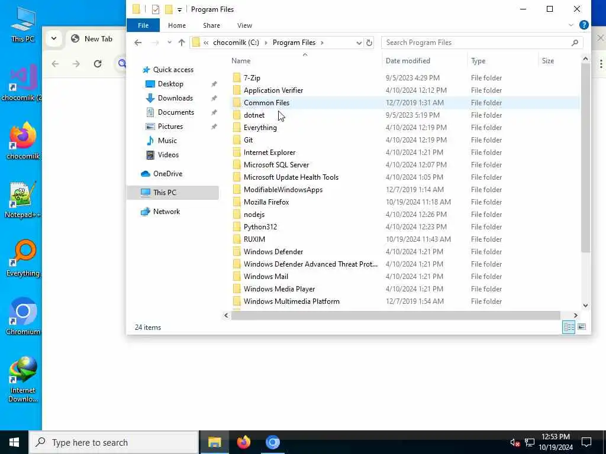
Task: Select Internet Download Manager desktop shortcut
Action: click(23, 379)
